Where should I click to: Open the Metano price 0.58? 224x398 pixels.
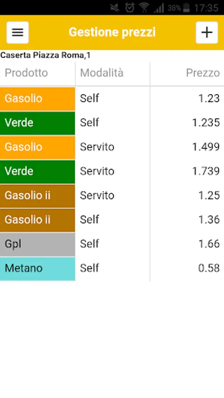pos(209,268)
